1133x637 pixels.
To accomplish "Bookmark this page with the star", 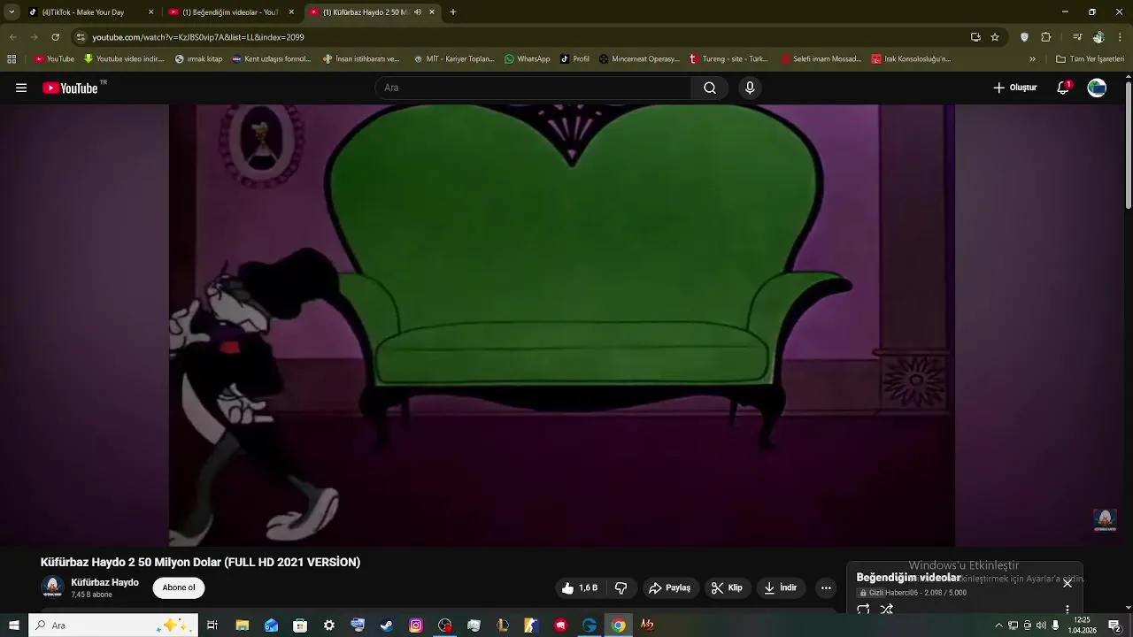I will pos(995,37).
